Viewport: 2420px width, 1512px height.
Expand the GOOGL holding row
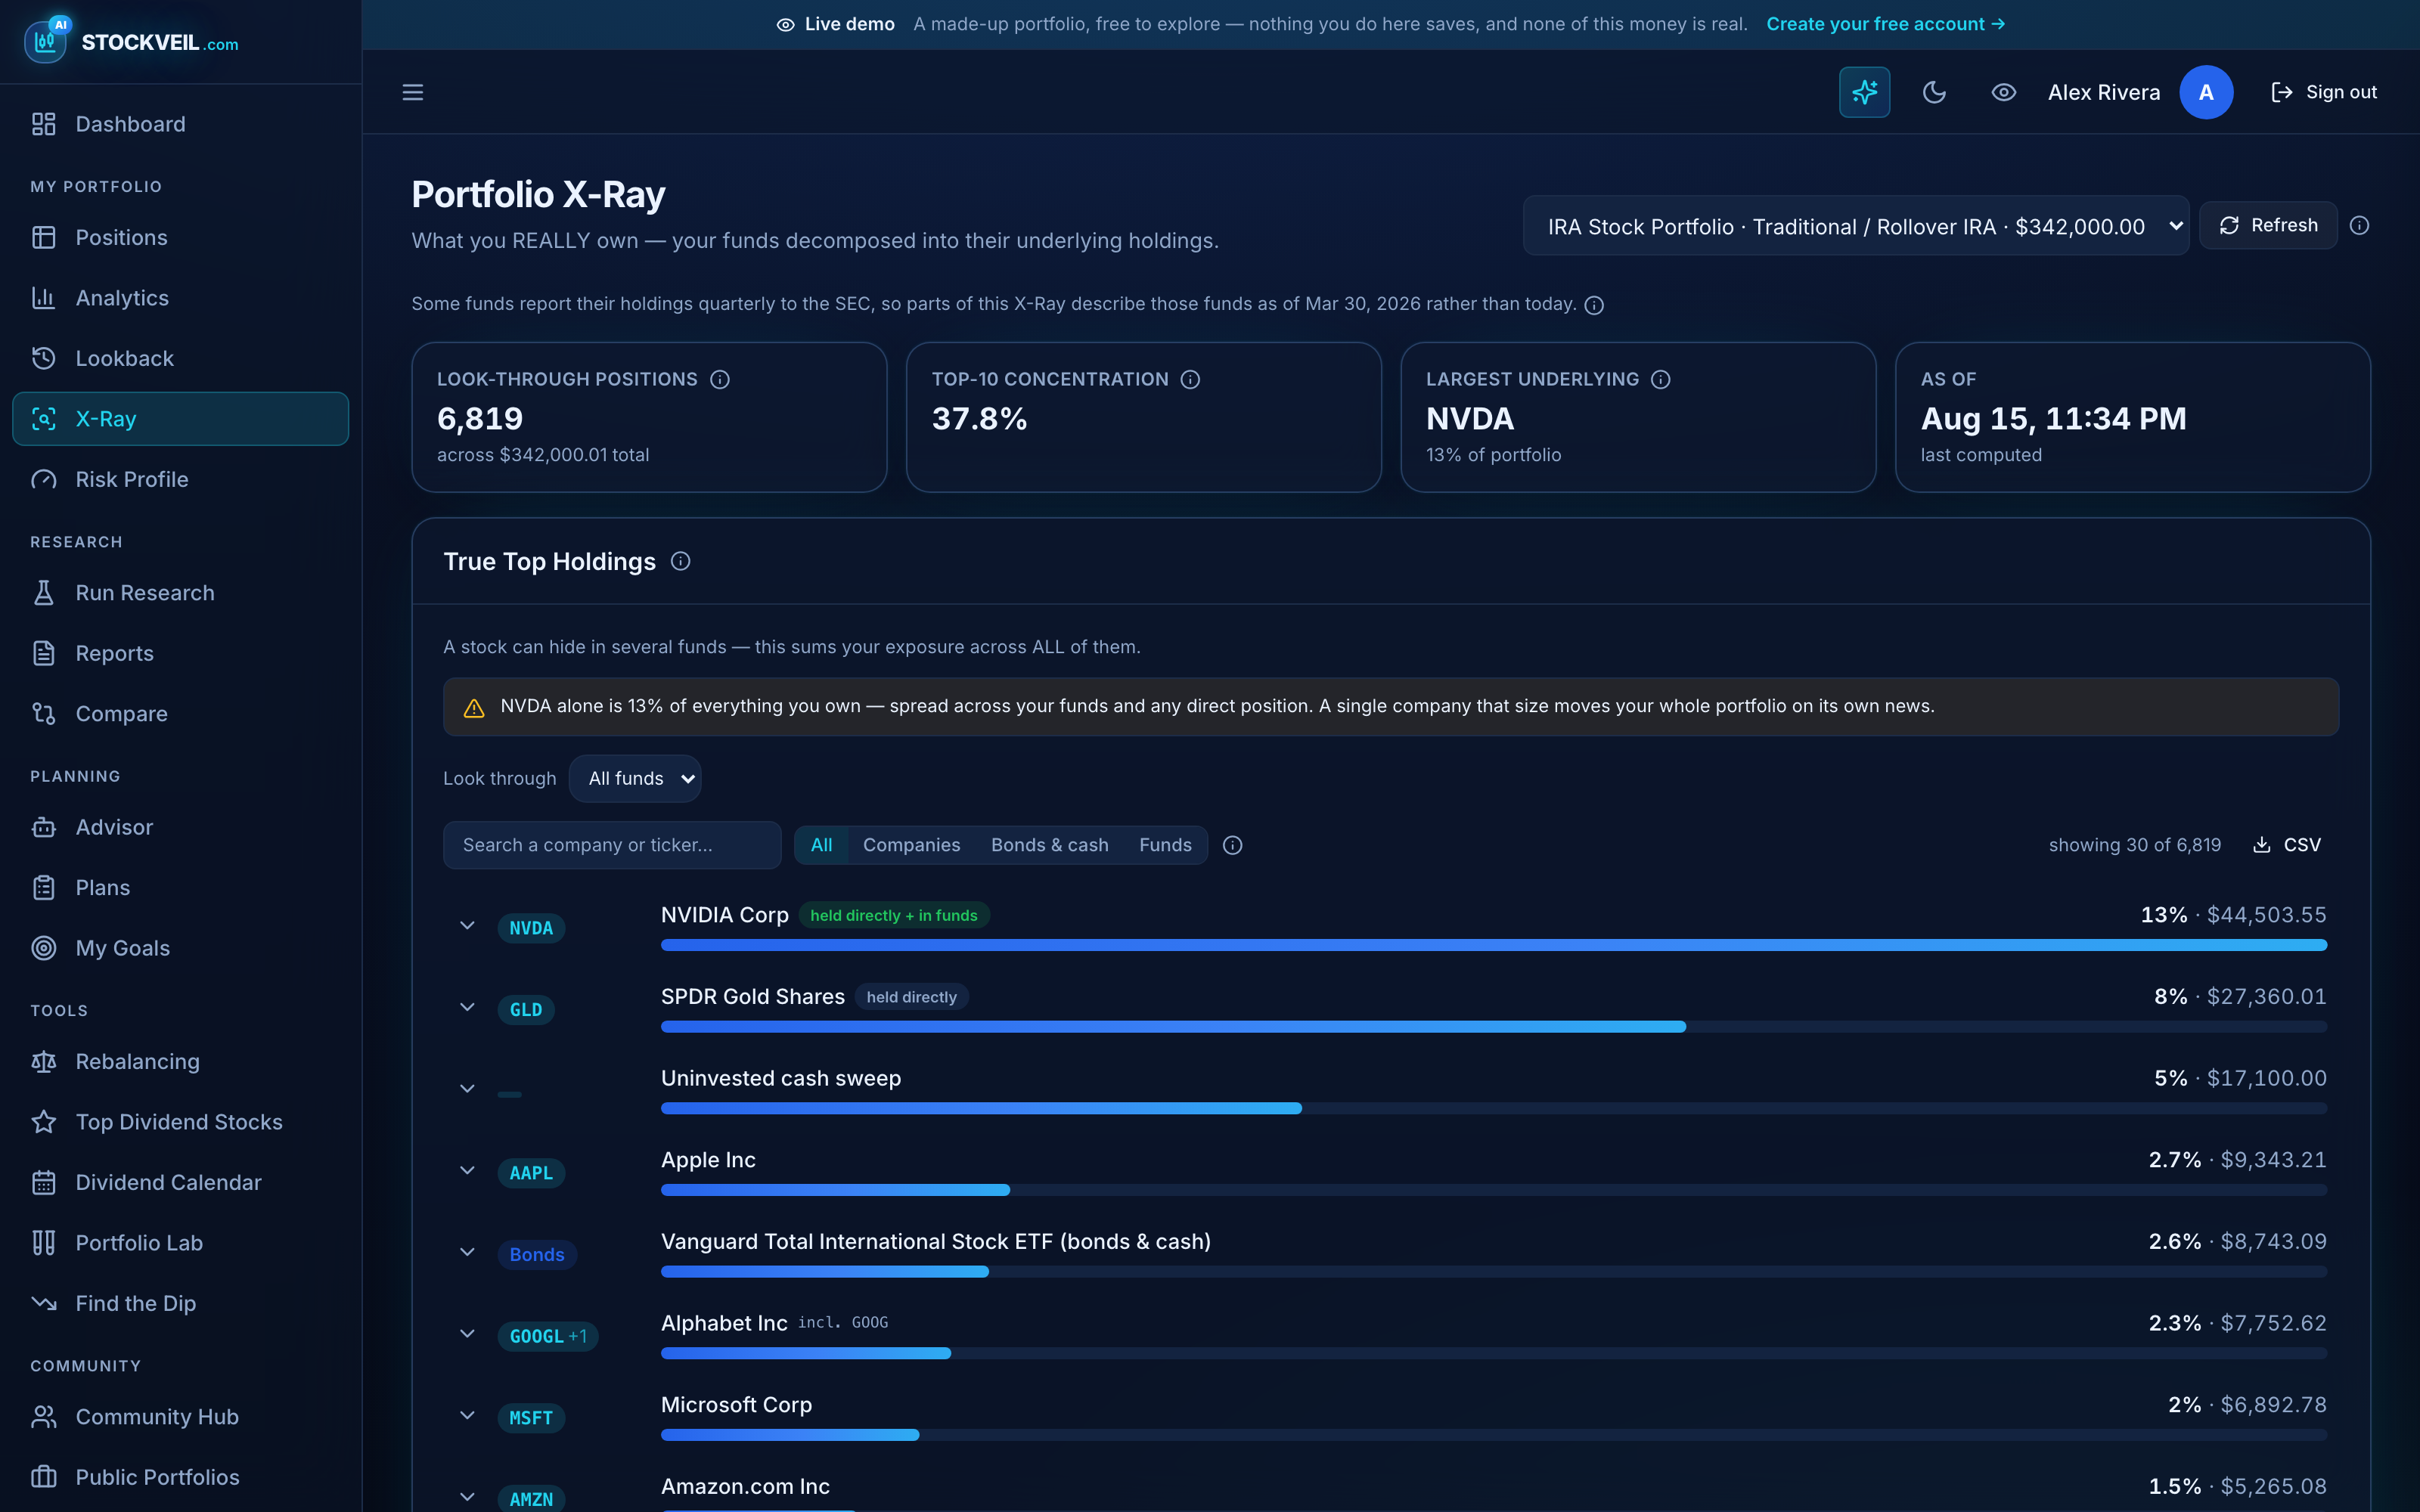(467, 1334)
